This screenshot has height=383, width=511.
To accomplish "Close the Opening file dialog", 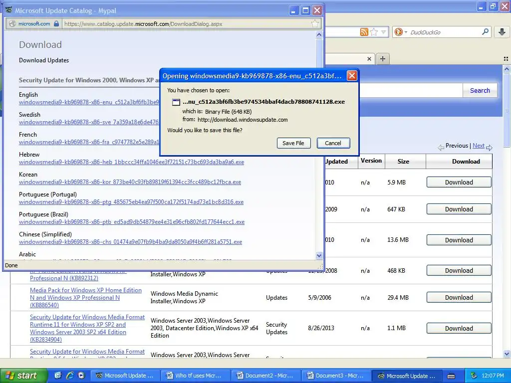I will click(352, 76).
